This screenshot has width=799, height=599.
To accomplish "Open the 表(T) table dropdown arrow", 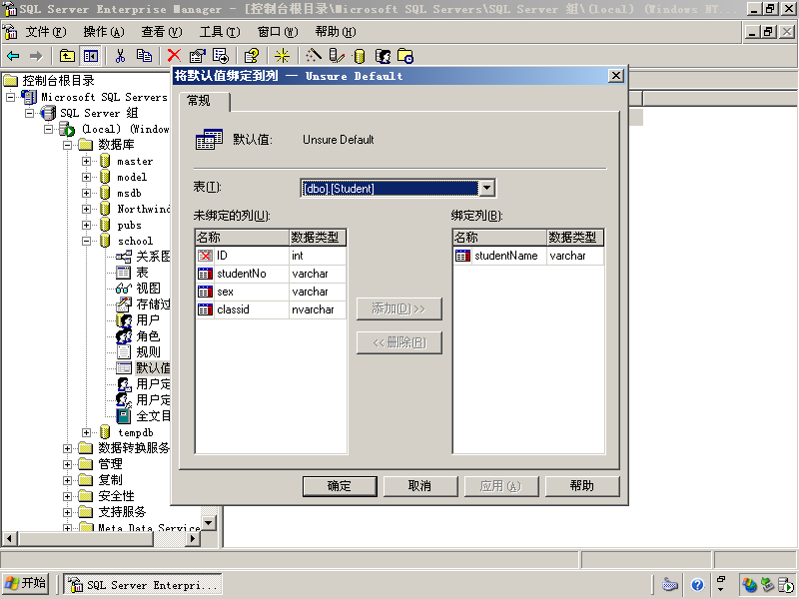I will (487, 188).
